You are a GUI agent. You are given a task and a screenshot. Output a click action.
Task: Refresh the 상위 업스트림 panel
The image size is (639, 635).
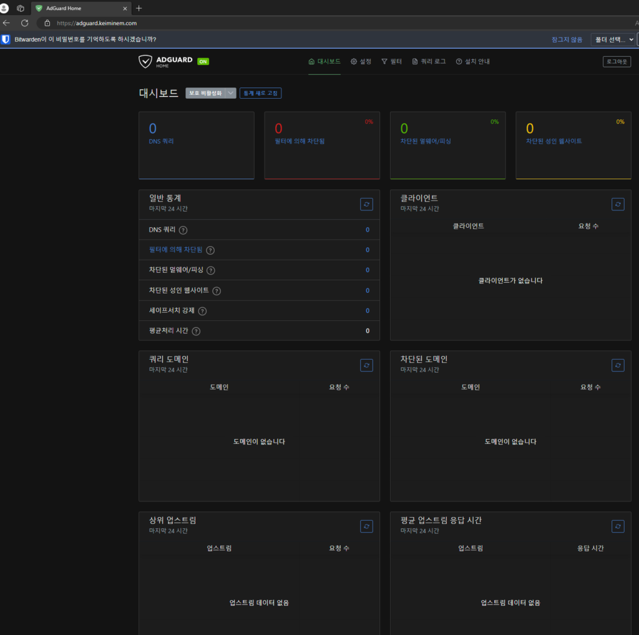pyautogui.click(x=366, y=526)
